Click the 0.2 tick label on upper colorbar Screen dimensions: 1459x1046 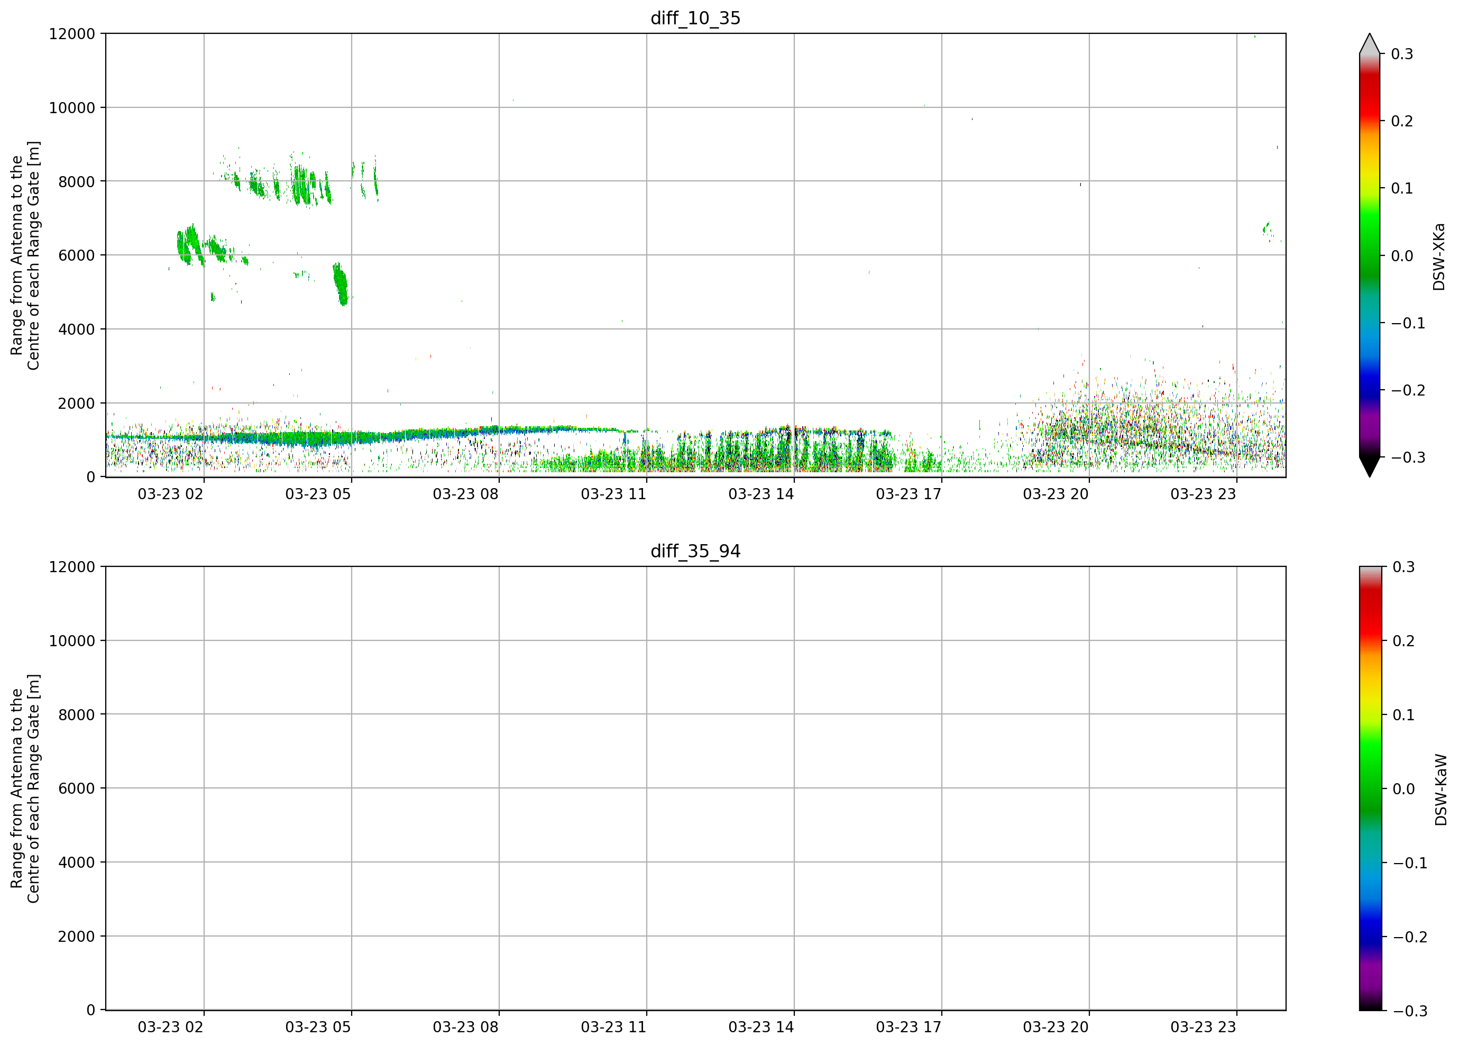pyautogui.click(x=1402, y=122)
